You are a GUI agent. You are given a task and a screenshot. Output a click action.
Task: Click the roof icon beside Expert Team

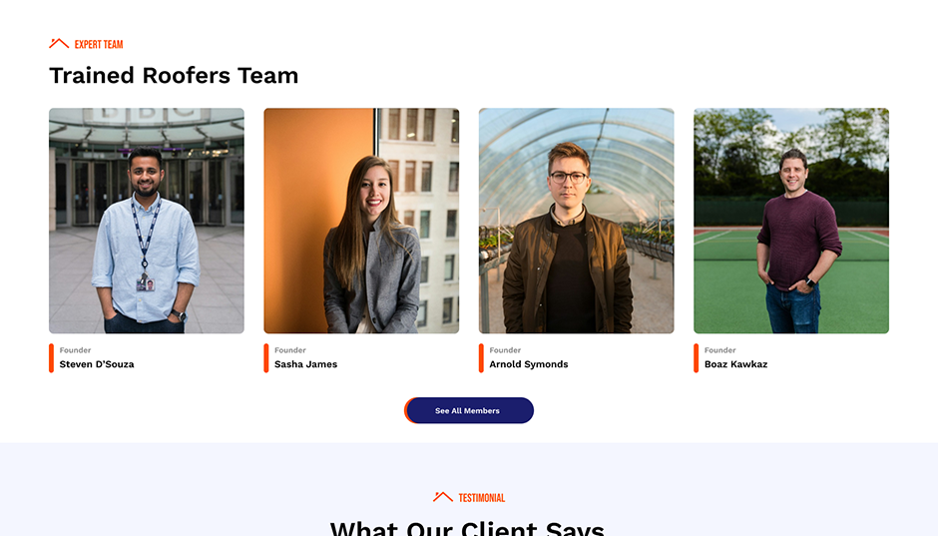pos(59,43)
